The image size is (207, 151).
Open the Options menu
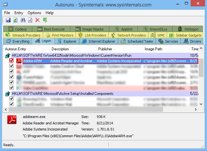point(34,13)
